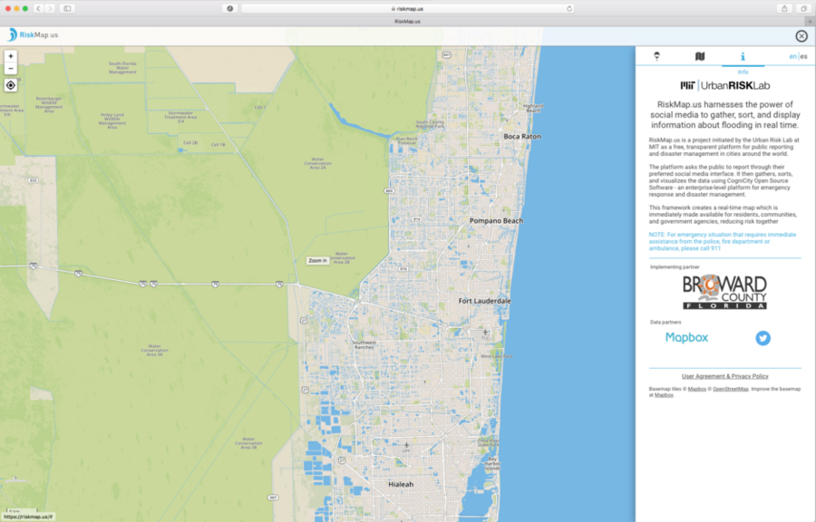This screenshot has height=522, width=816.
Task: Click Fort Lauderdale label on map
Action: tap(484, 301)
